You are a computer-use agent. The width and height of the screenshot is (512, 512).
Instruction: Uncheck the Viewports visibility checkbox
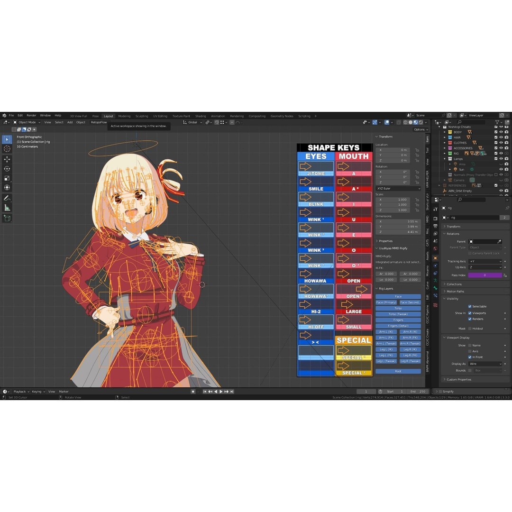pyautogui.click(x=470, y=313)
